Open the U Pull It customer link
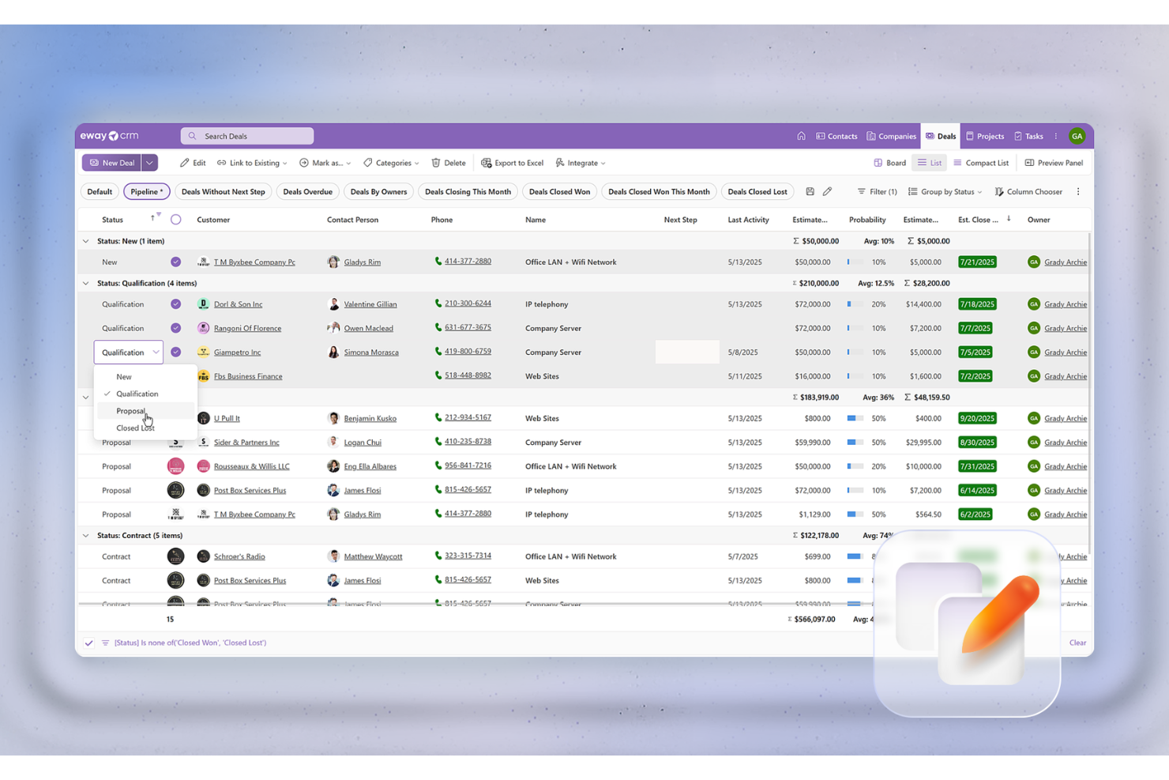This screenshot has height=780, width=1169. (227, 418)
